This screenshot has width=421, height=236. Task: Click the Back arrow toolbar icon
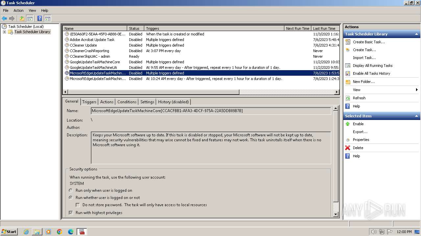(x=4, y=19)
